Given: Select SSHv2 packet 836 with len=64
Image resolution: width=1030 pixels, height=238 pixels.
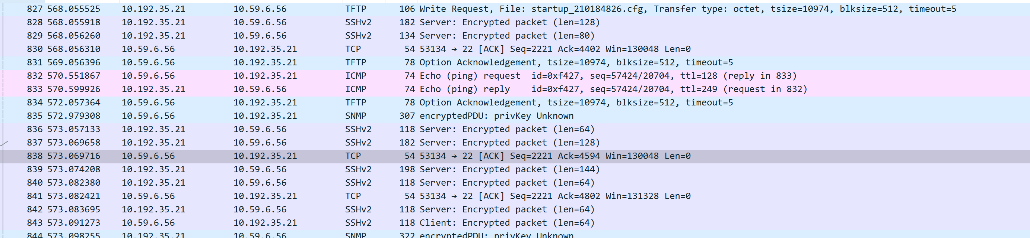Looking at the screenshot, I should (x=480, y=129).
